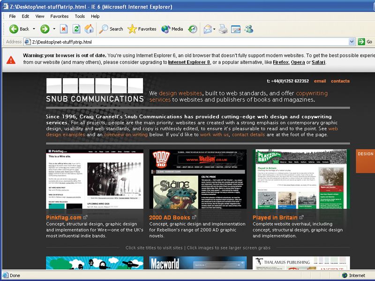The height and width of the screenshot is (281, 375).
Task: Click the 'work with us' link
Action: [x=214, y=134]
